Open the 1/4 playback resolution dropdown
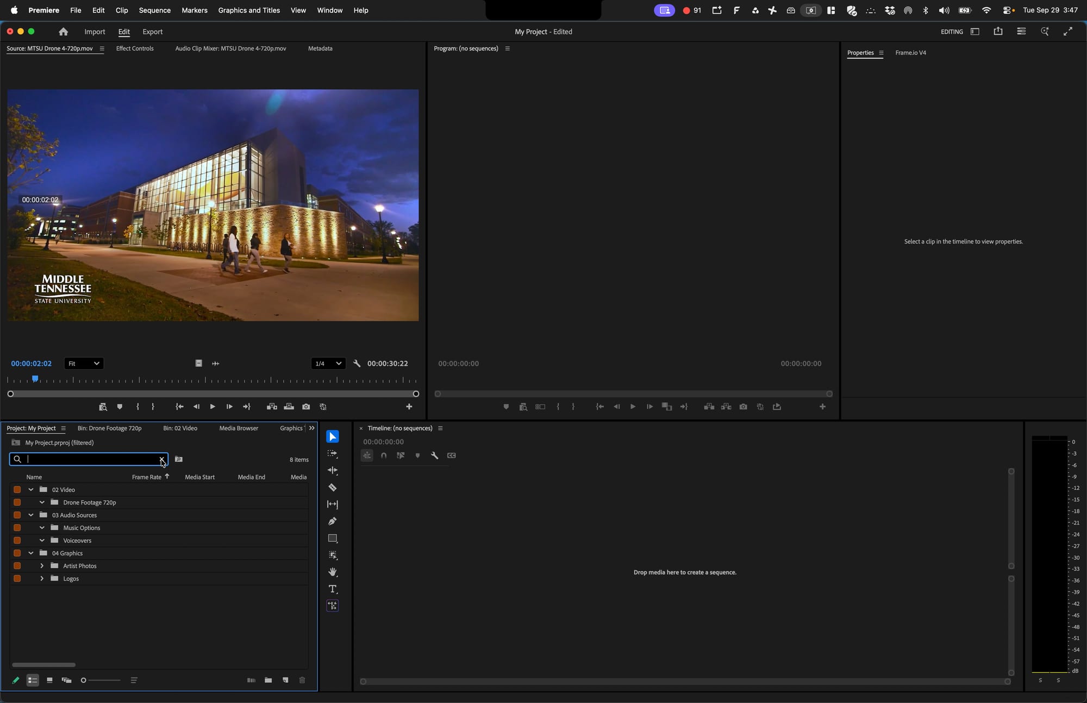Image resolution: width=1087 pixels, height=703 pixels. [328, 363]
